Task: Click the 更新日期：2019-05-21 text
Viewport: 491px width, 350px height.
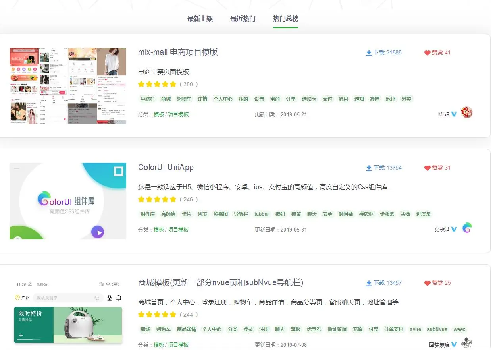Action: point(281,114)
